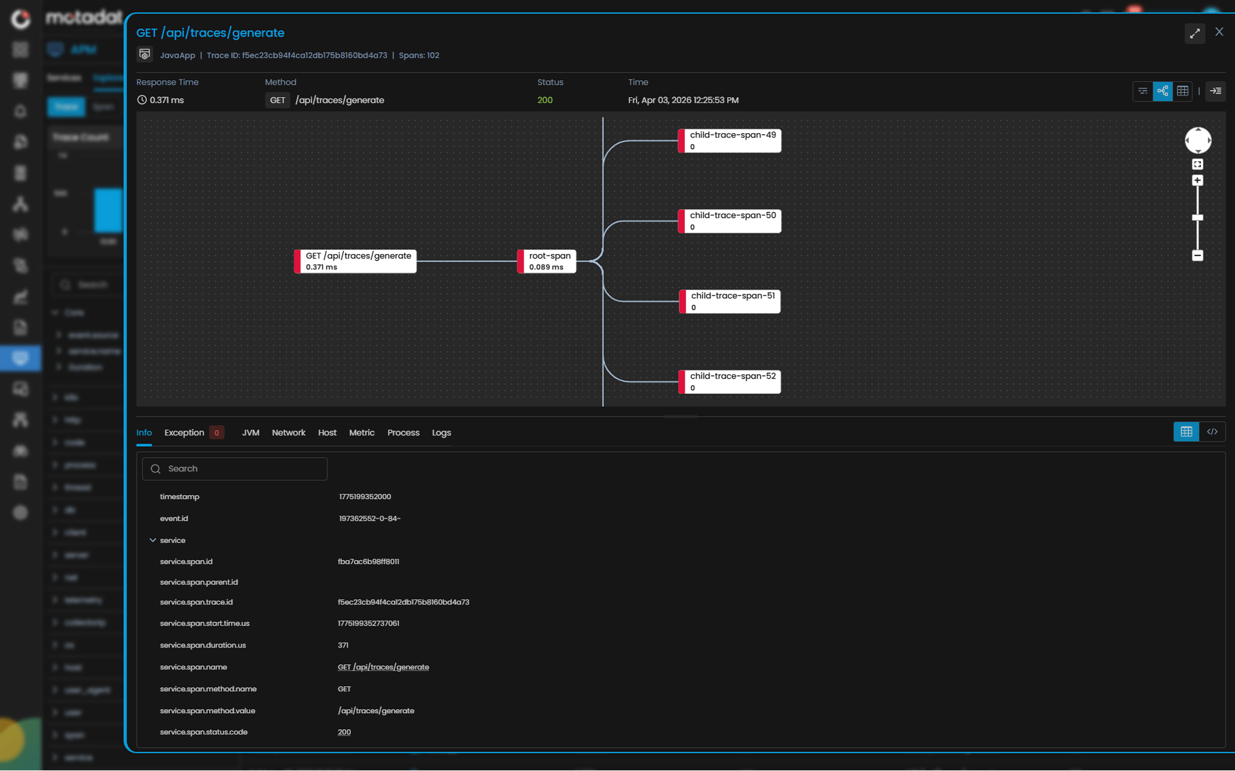The height and width of the screenshot is (771, 1235).
Task: Switch trace view to table layout
Action: [x=1183, y=91]
